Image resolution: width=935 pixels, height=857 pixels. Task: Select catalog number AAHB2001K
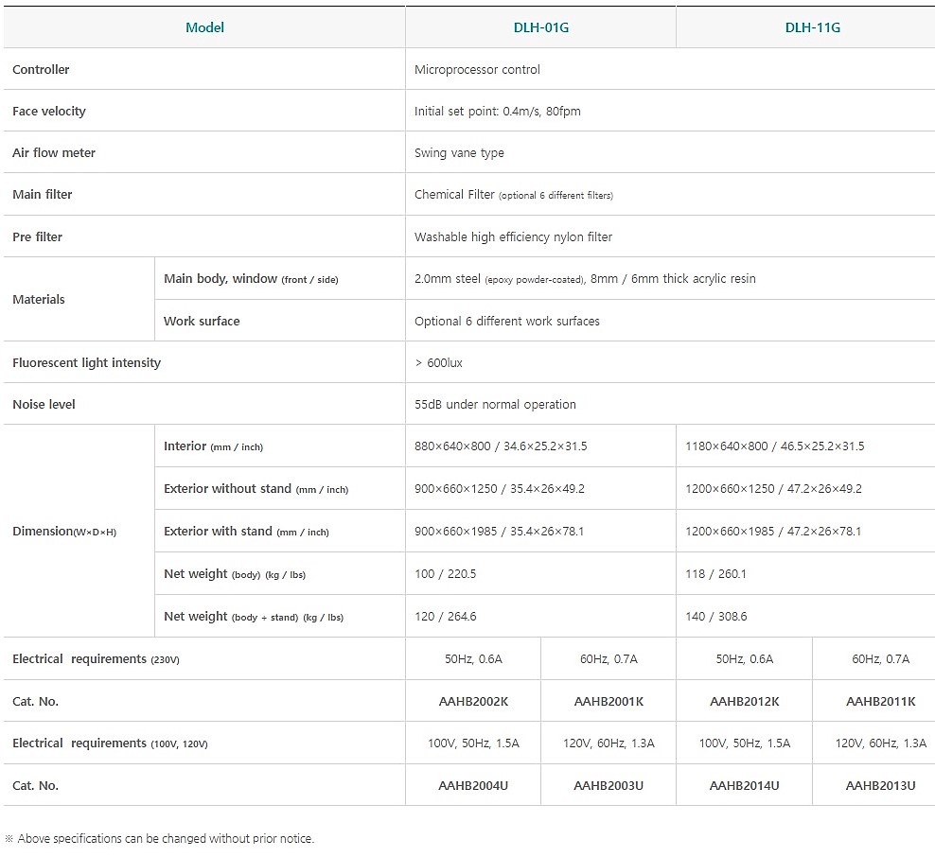pos(609,701)
